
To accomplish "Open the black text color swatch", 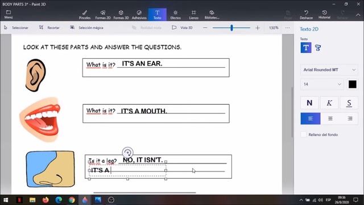I will pos(353,84).
